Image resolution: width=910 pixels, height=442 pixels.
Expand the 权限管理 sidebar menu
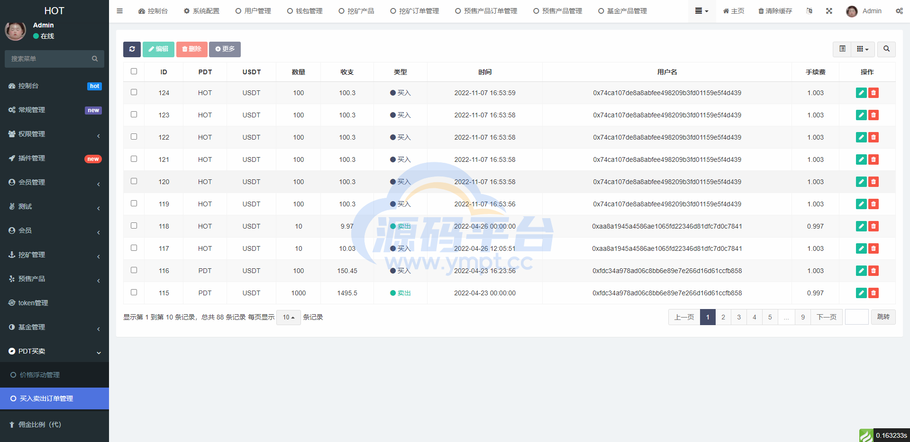[55, 134]
